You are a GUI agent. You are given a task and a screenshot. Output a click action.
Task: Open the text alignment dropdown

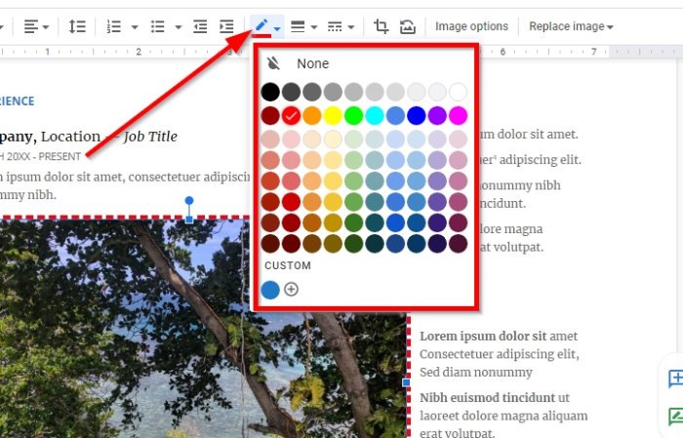pos(36,26)
